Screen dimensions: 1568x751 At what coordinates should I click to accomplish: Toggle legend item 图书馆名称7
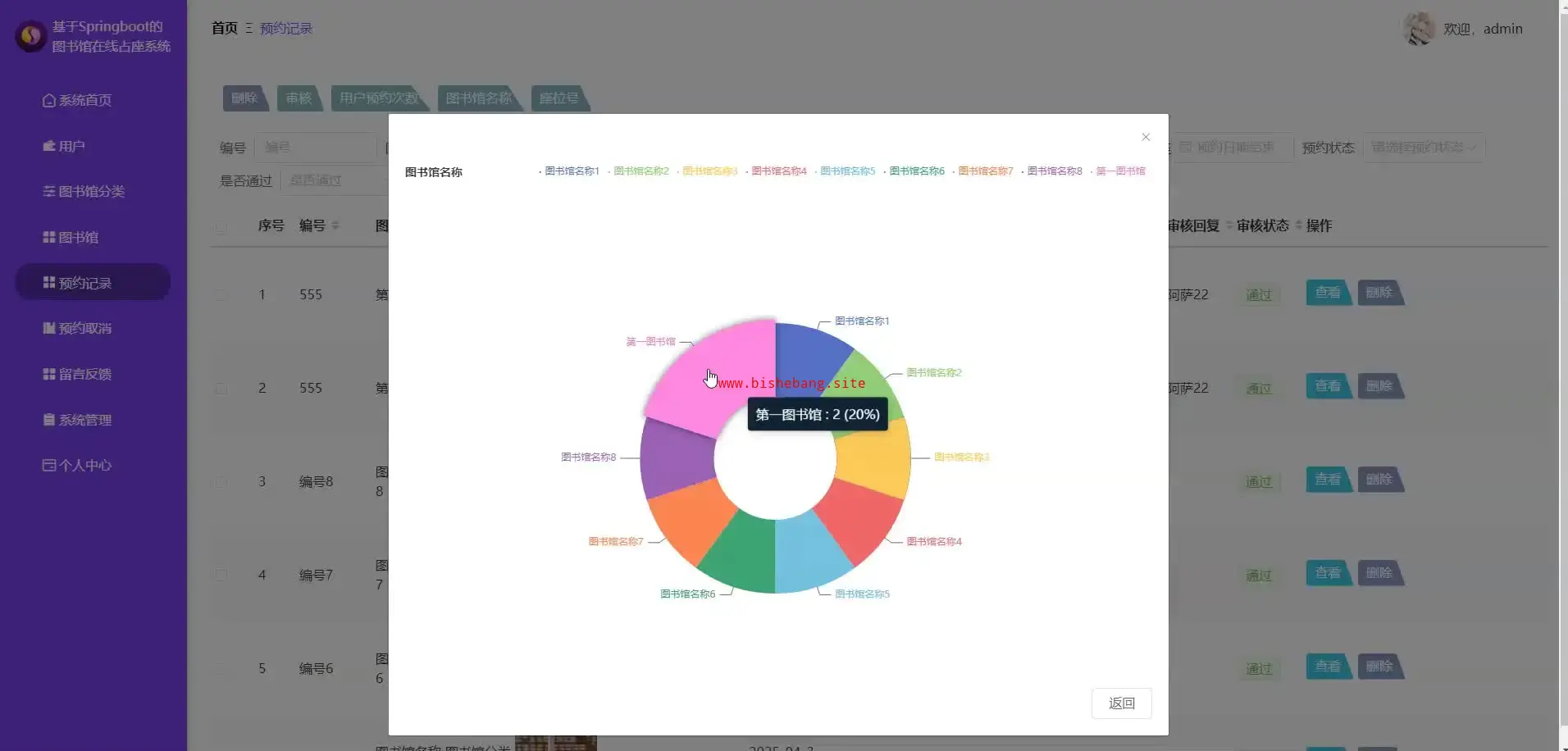coord(982,171)
